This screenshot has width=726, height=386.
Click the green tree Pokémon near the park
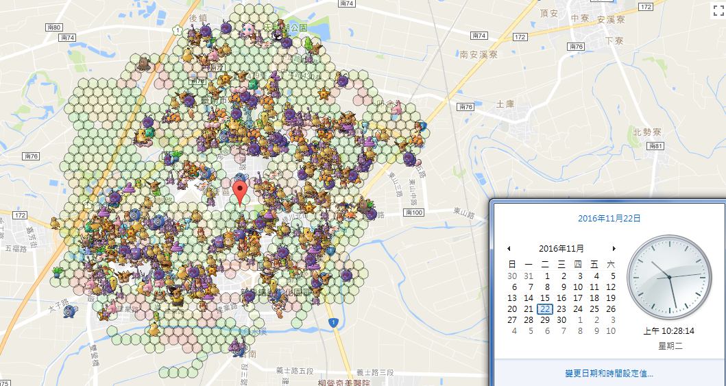click(308, 44)
